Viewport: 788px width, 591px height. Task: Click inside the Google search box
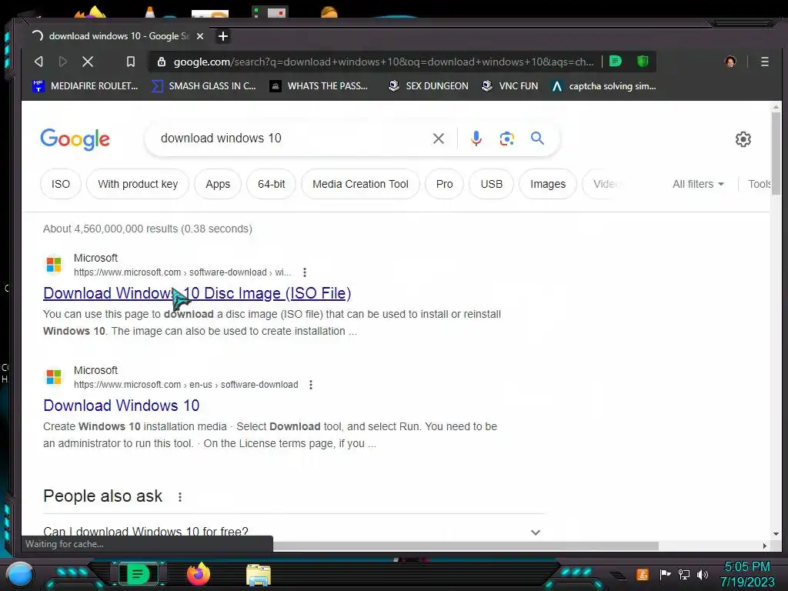pyautogui.click(x=292, y=139)
